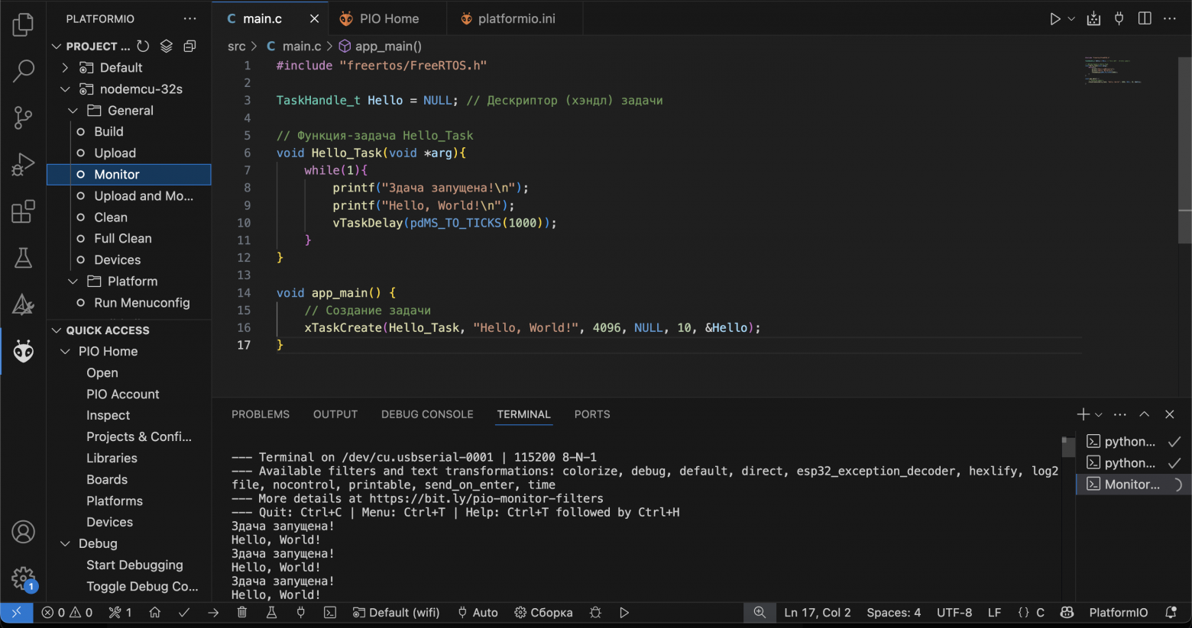Viewport: 1192px width, 628px height.
Task: Open the PROBLEMS panel tab
Action: coord(261,414)
